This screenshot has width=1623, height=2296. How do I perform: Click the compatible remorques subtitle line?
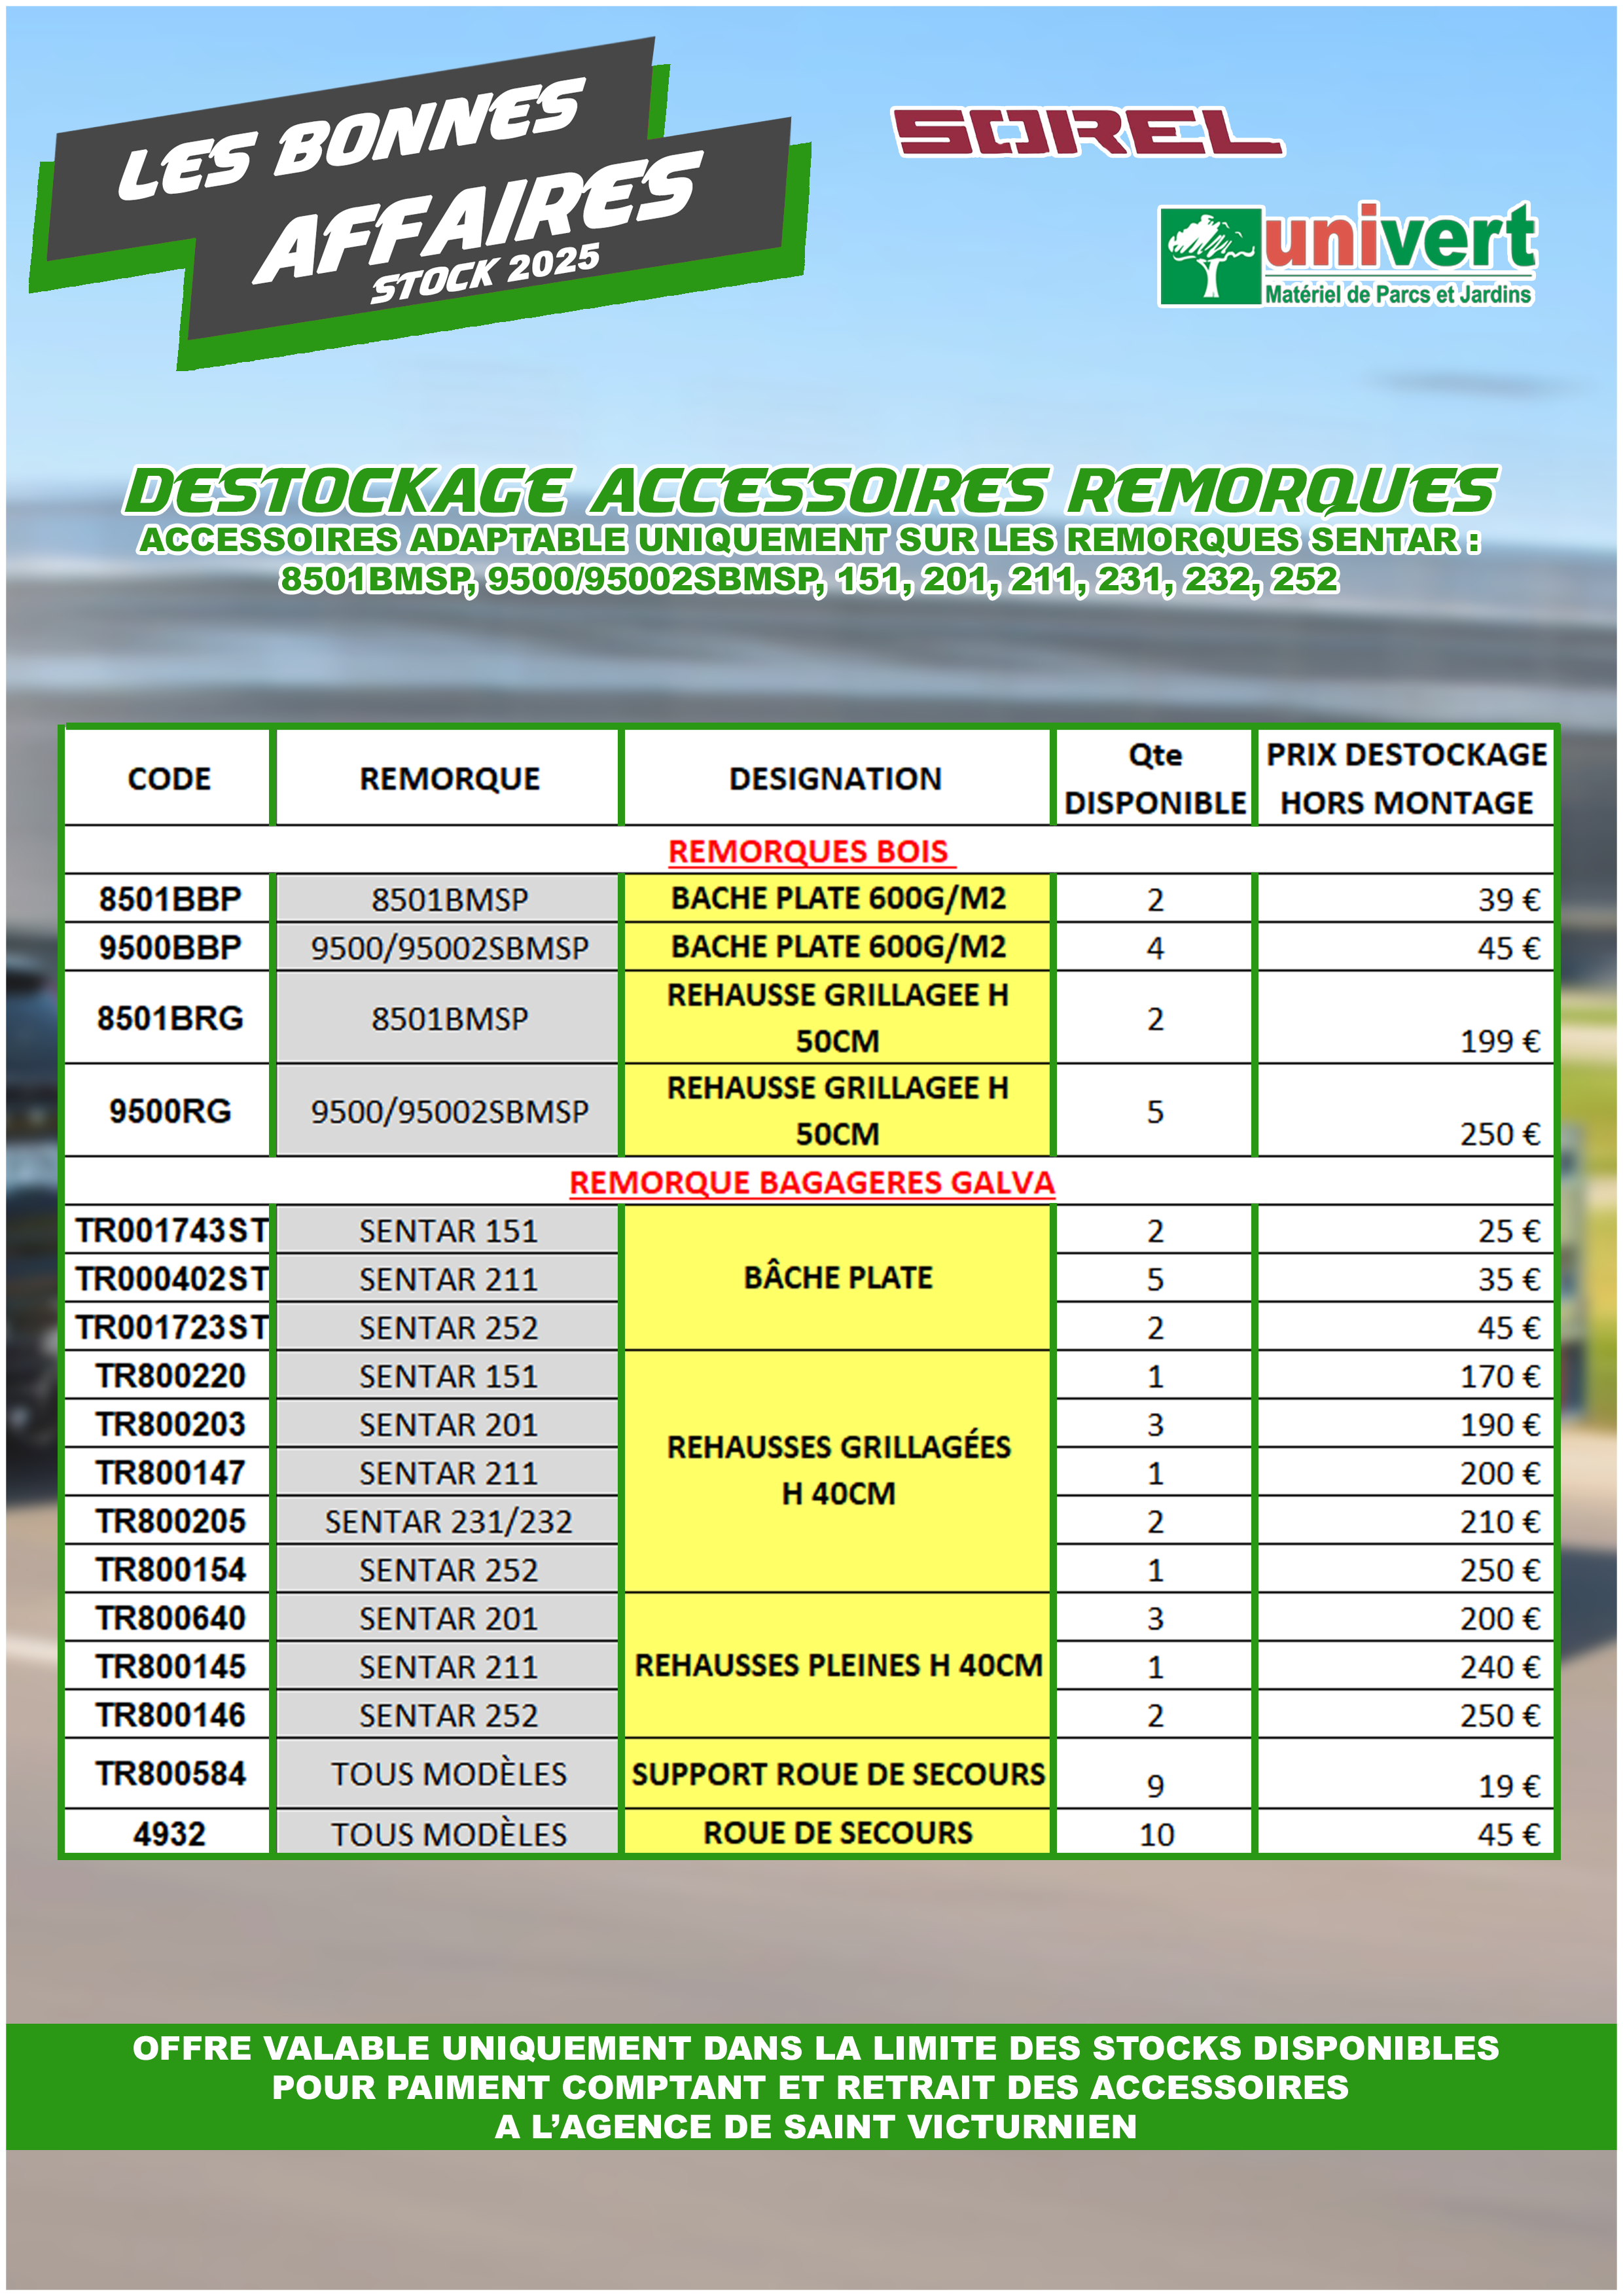tap(809, 579)
